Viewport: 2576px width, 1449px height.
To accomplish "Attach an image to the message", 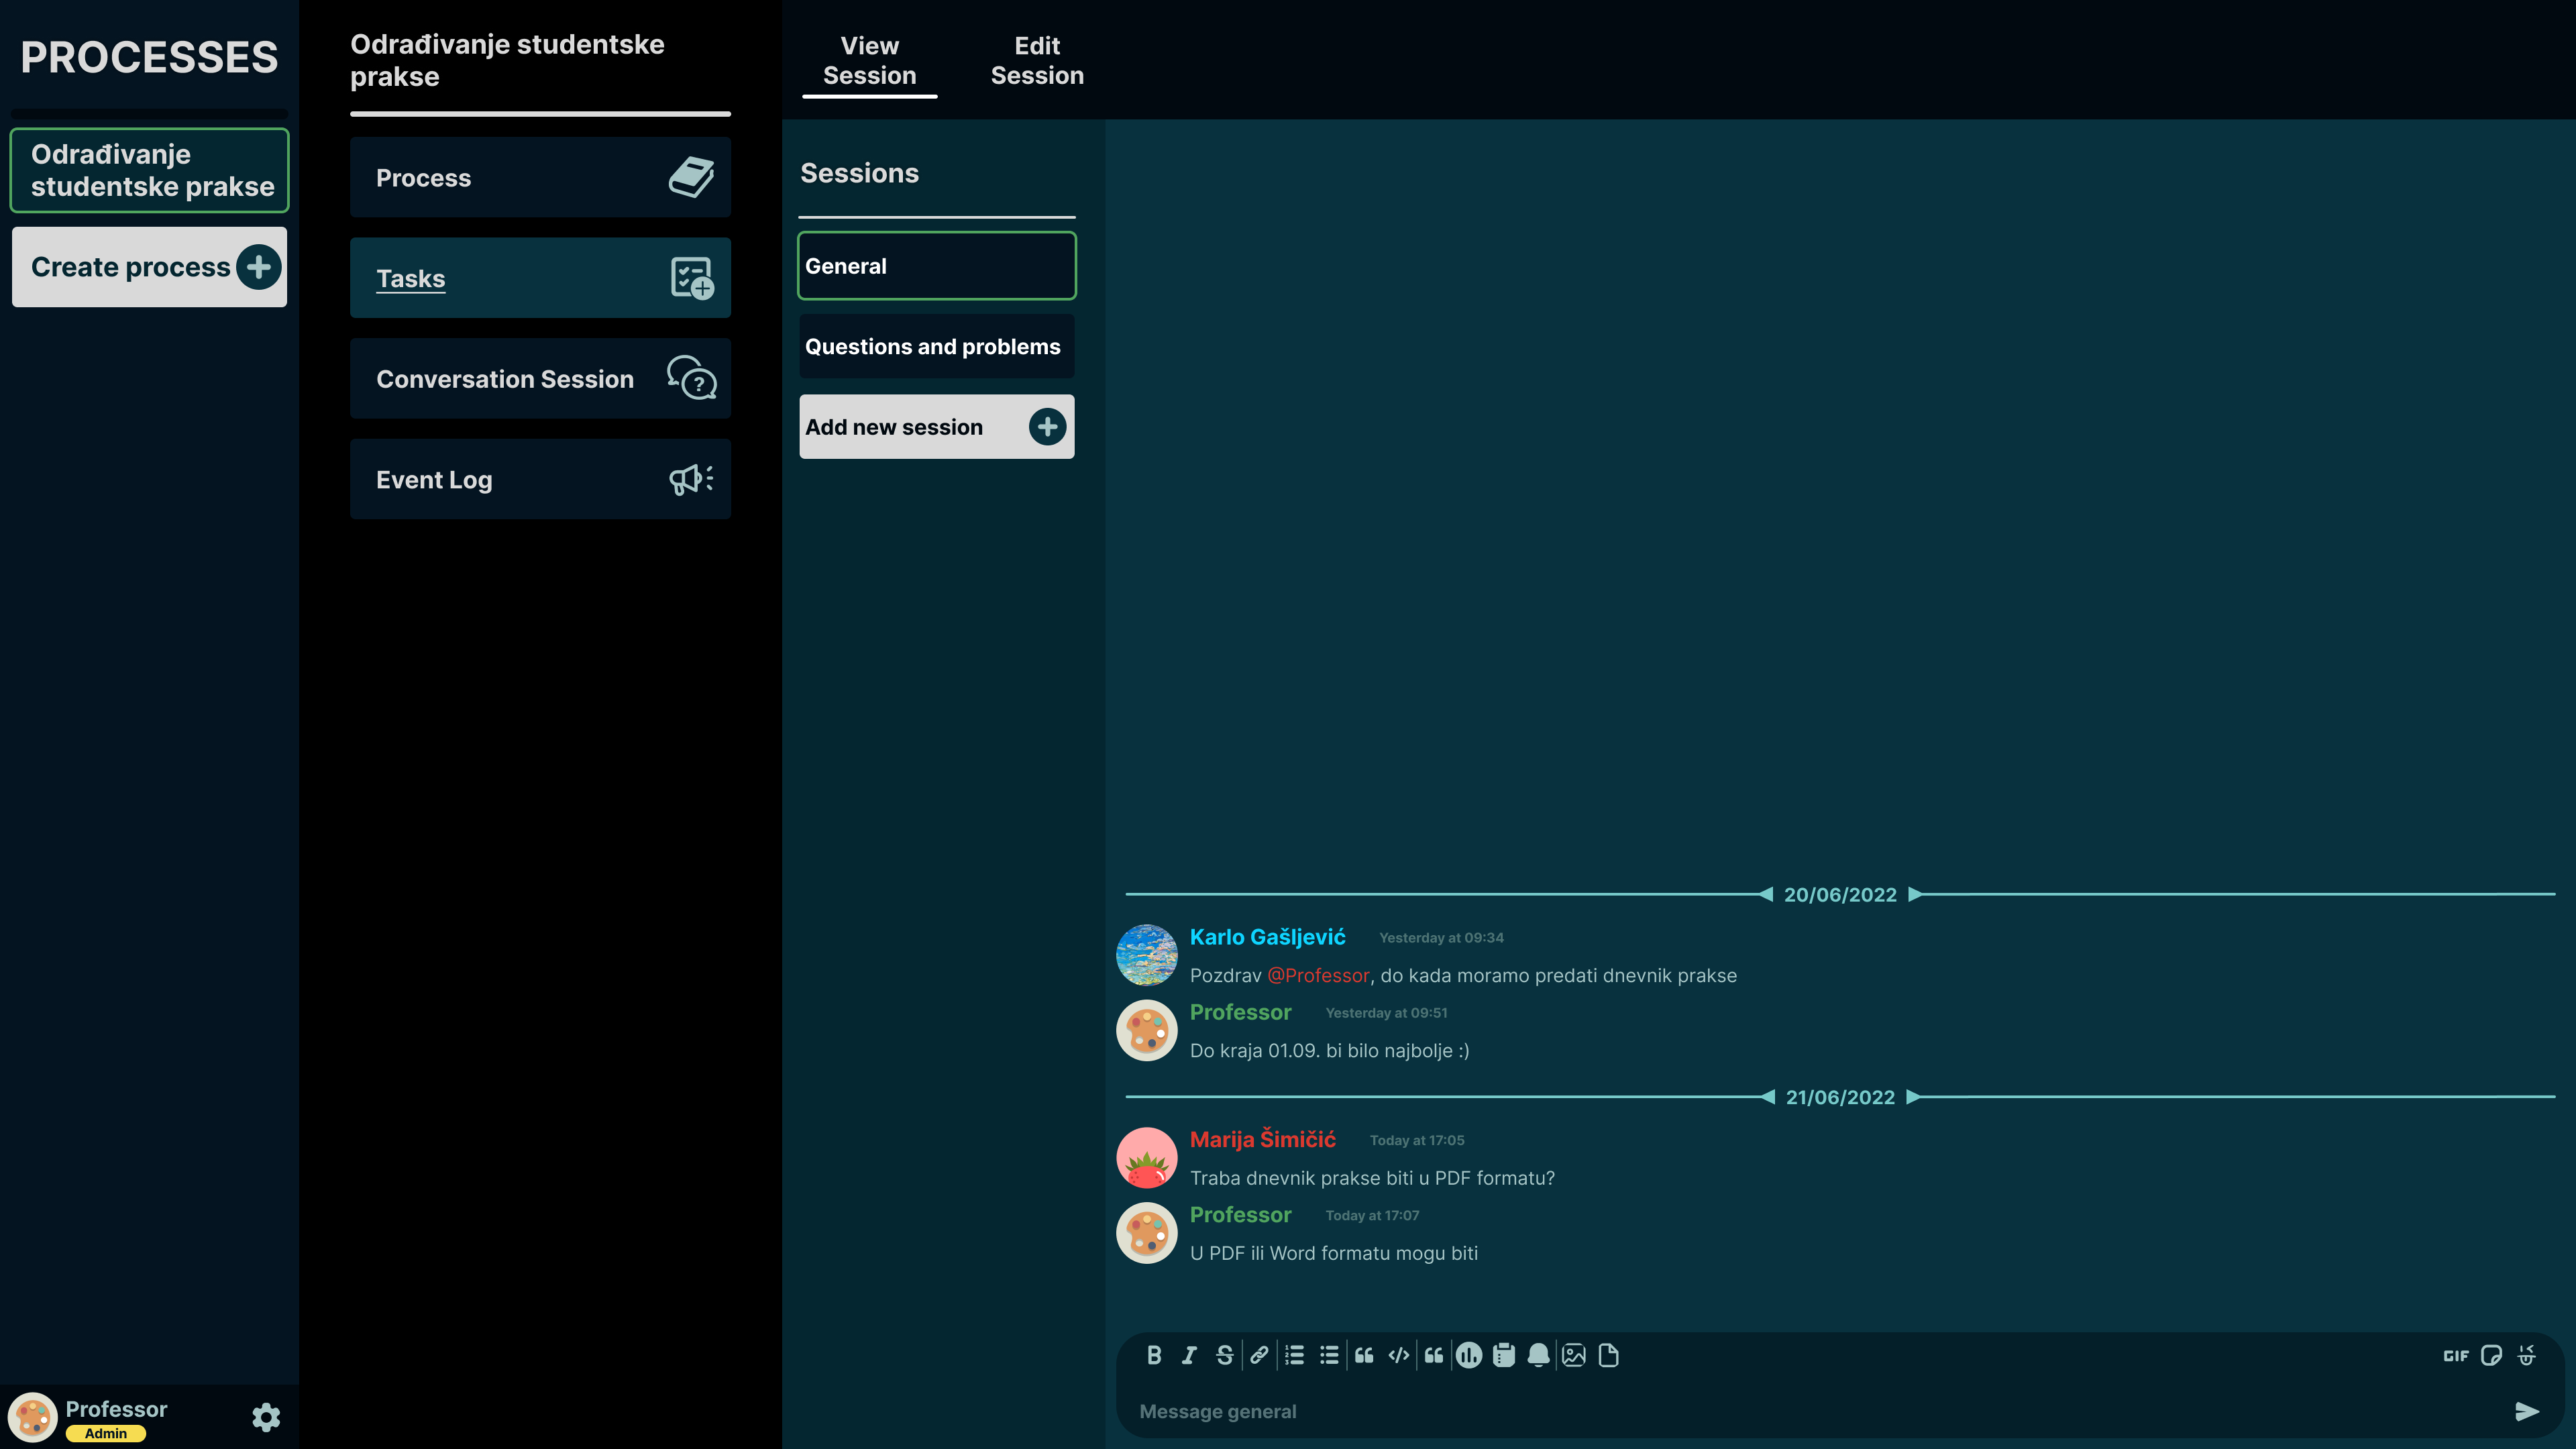I will tap(1574, 1356).
